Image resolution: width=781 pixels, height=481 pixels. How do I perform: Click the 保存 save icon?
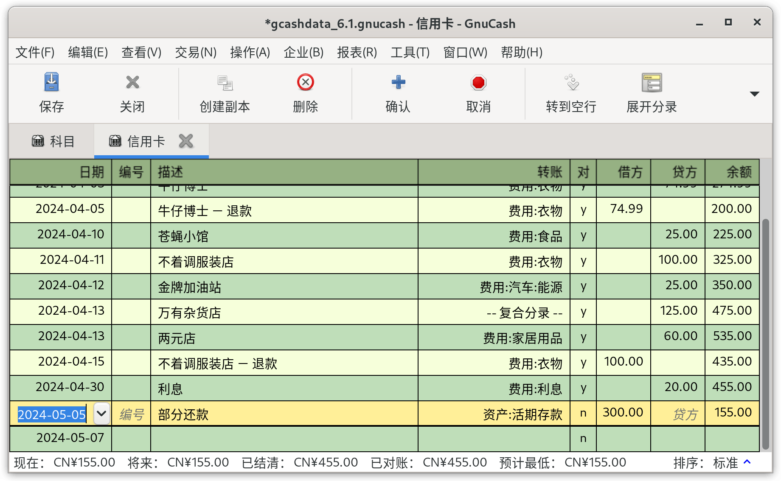(51, 82)
